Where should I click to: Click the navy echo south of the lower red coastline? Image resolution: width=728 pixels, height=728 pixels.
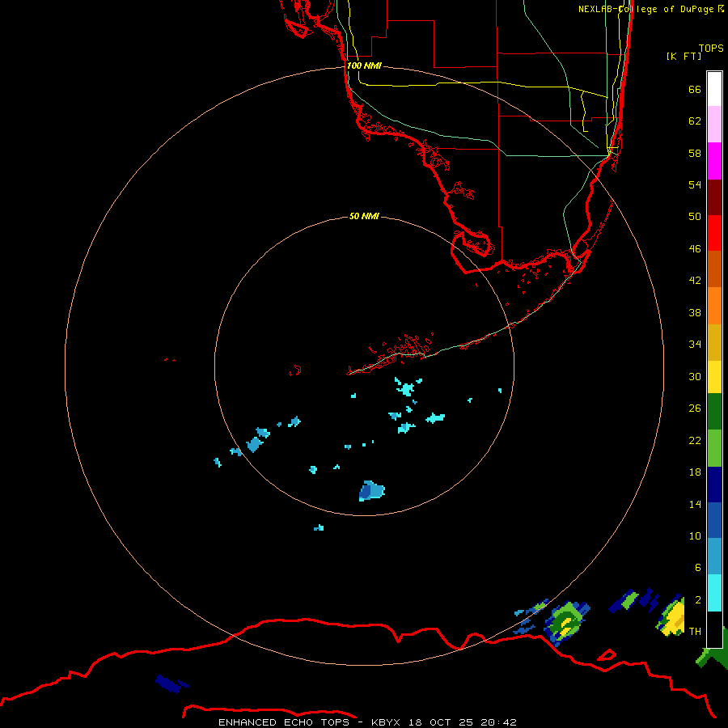point(171,684)
